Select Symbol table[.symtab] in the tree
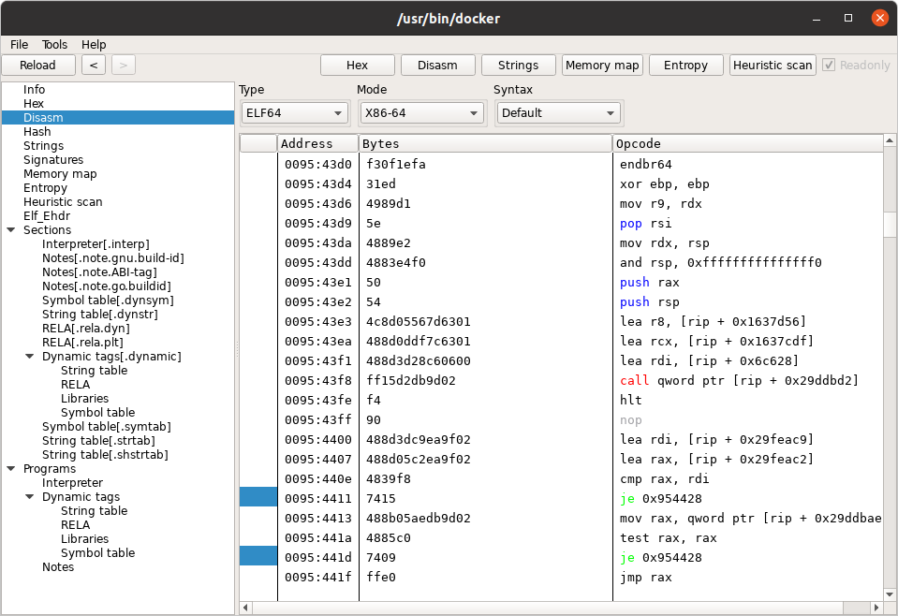 pos(106,427)
